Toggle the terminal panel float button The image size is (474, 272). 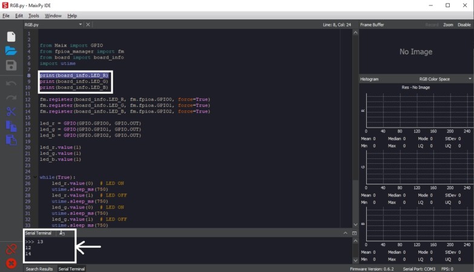click(x=354, y=233)
